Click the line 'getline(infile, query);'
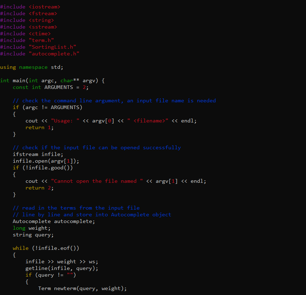306x295 pixels. (x=62, y=269)
